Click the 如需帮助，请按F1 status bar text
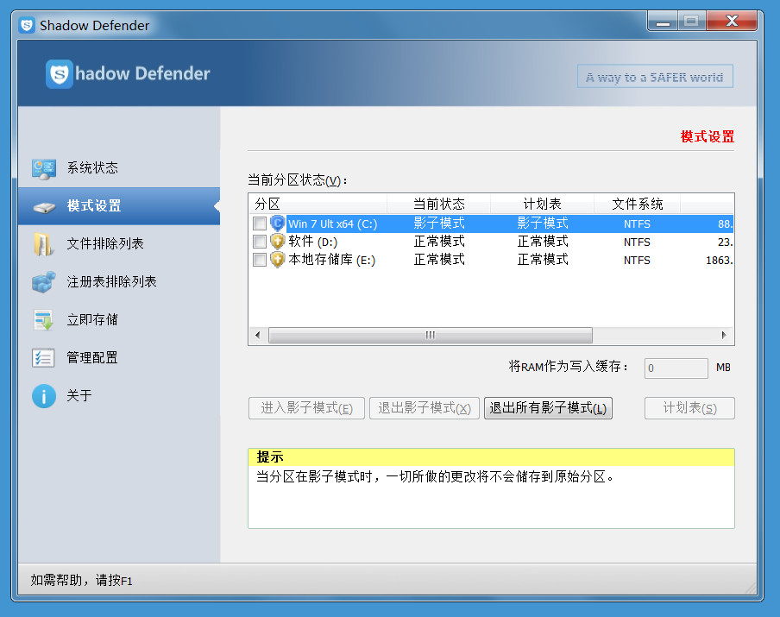This screenshot has height=617, width=780. [82, 580]
